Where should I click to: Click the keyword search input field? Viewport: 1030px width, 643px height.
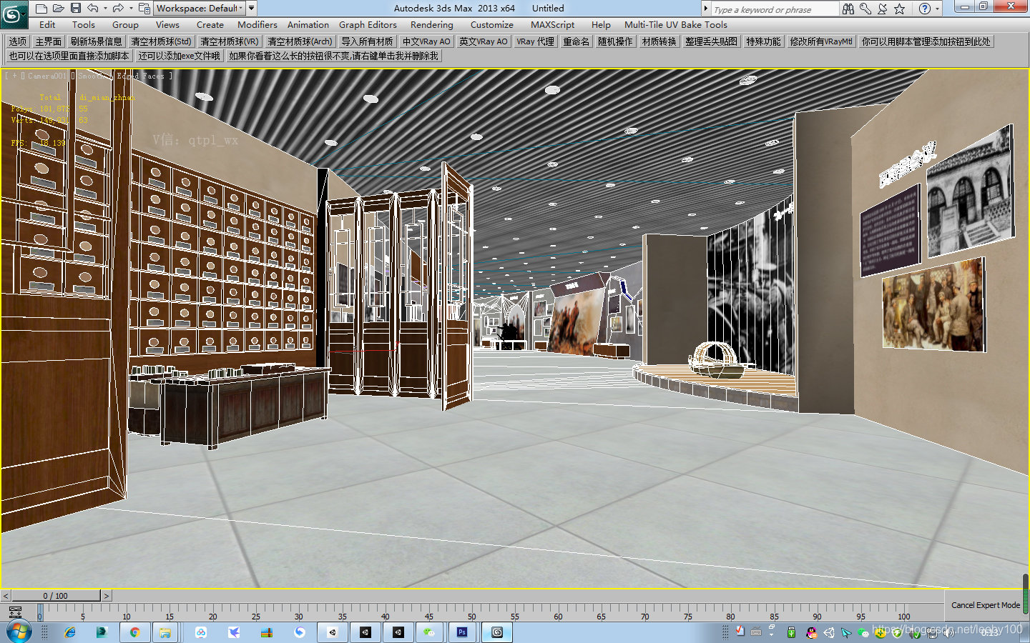tap(772, 9)
